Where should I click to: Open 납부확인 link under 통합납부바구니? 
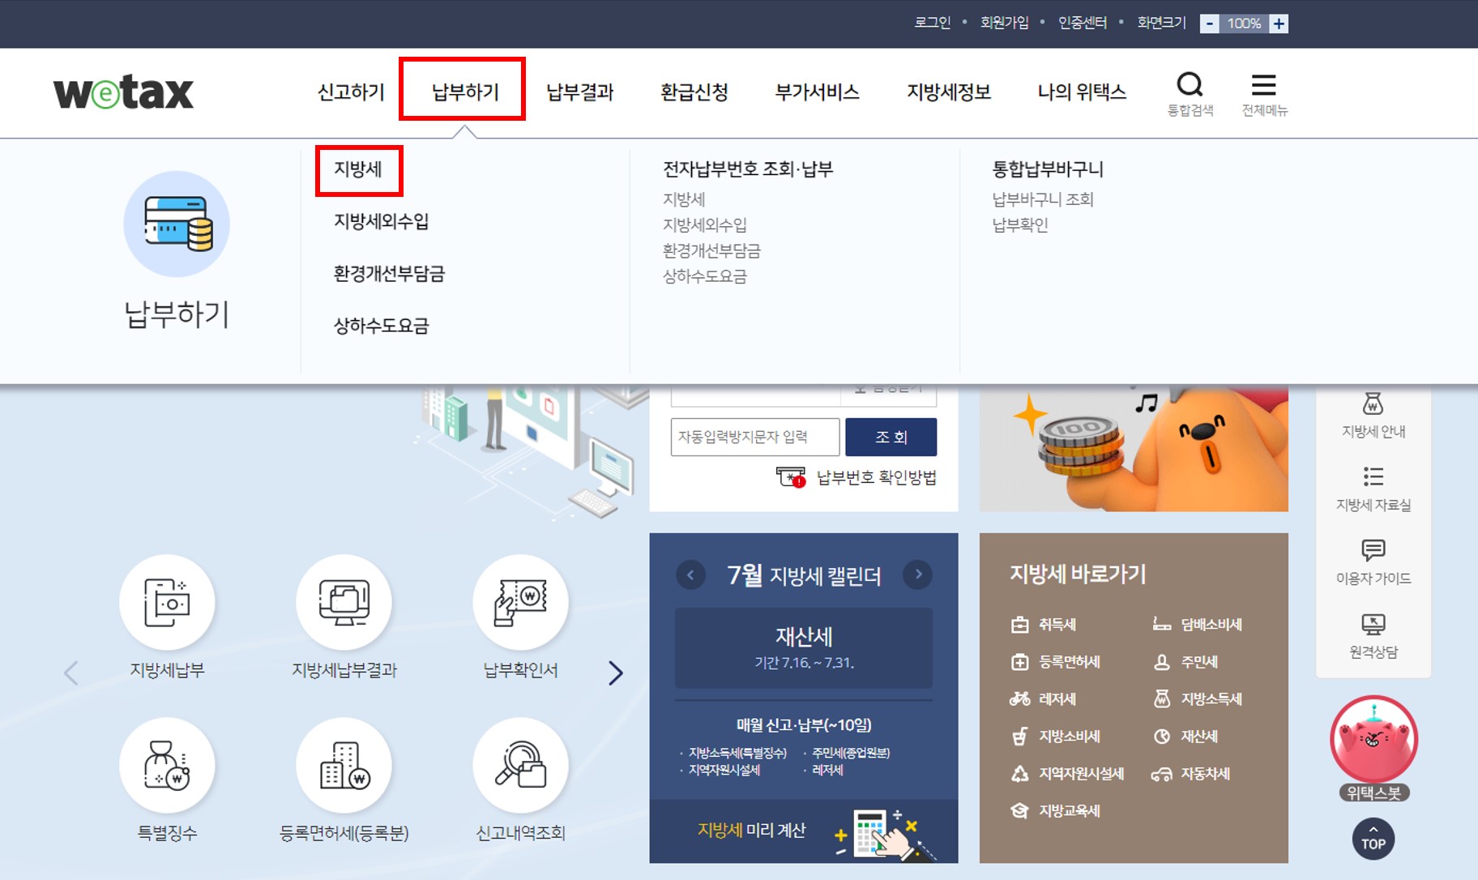coord(1020,225)
